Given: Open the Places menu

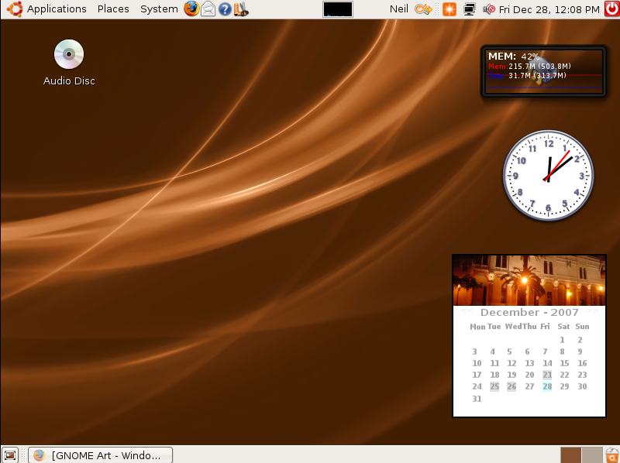Looking at the screenshot, I should [x=113, y=9].
